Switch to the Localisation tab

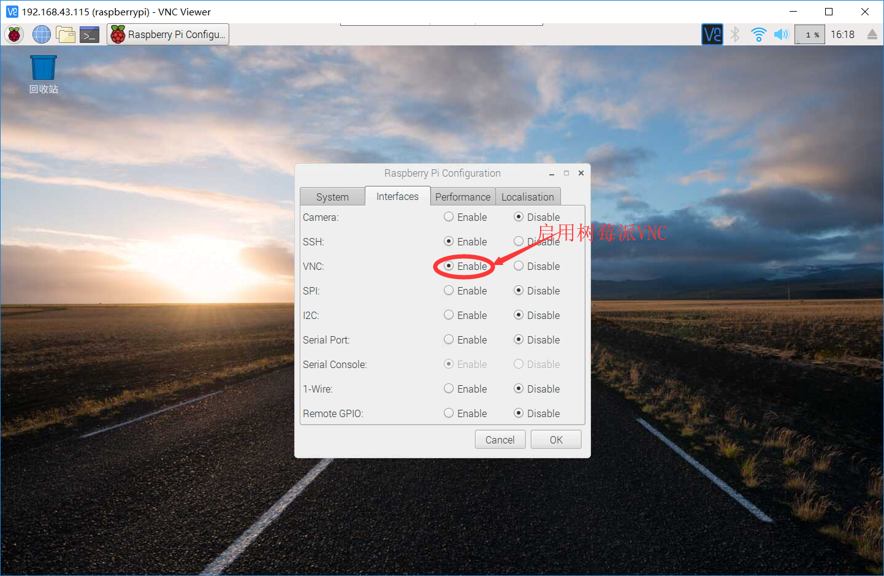[x=528, y=197]
